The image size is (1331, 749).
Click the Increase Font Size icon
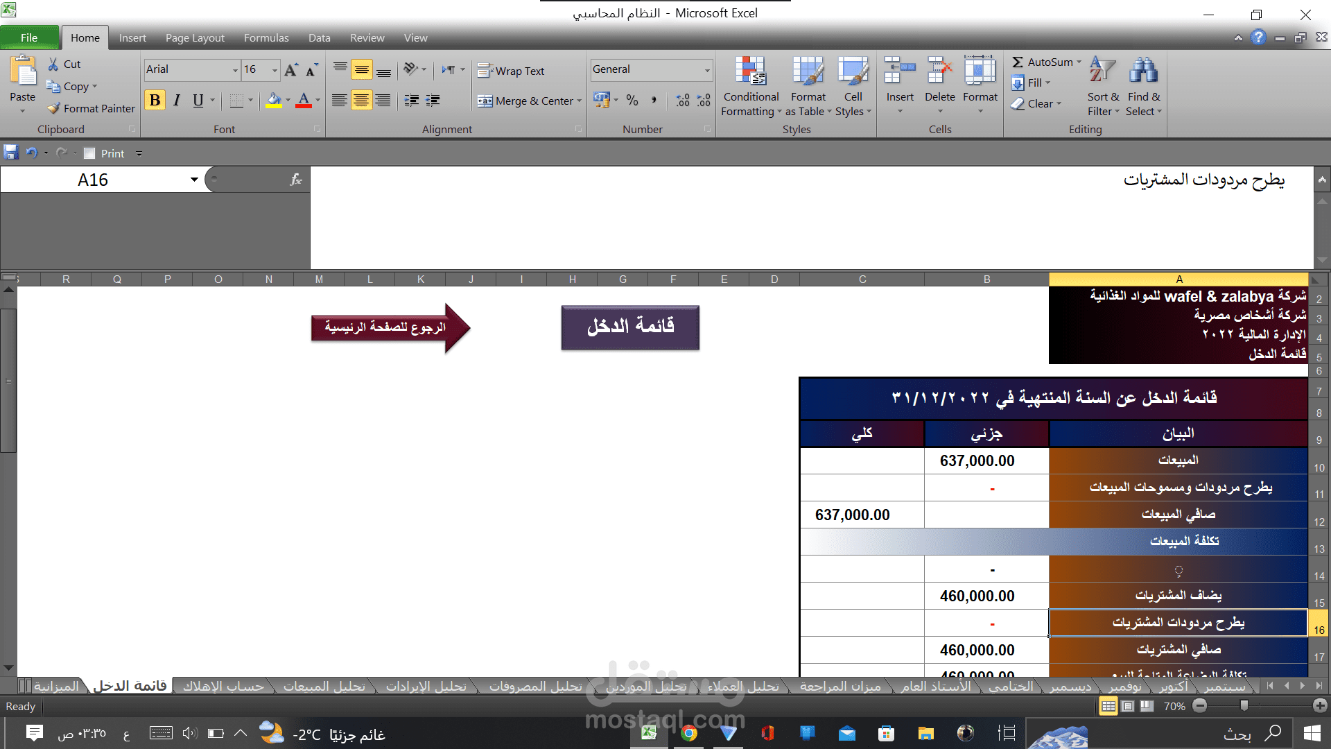(291, 69)
